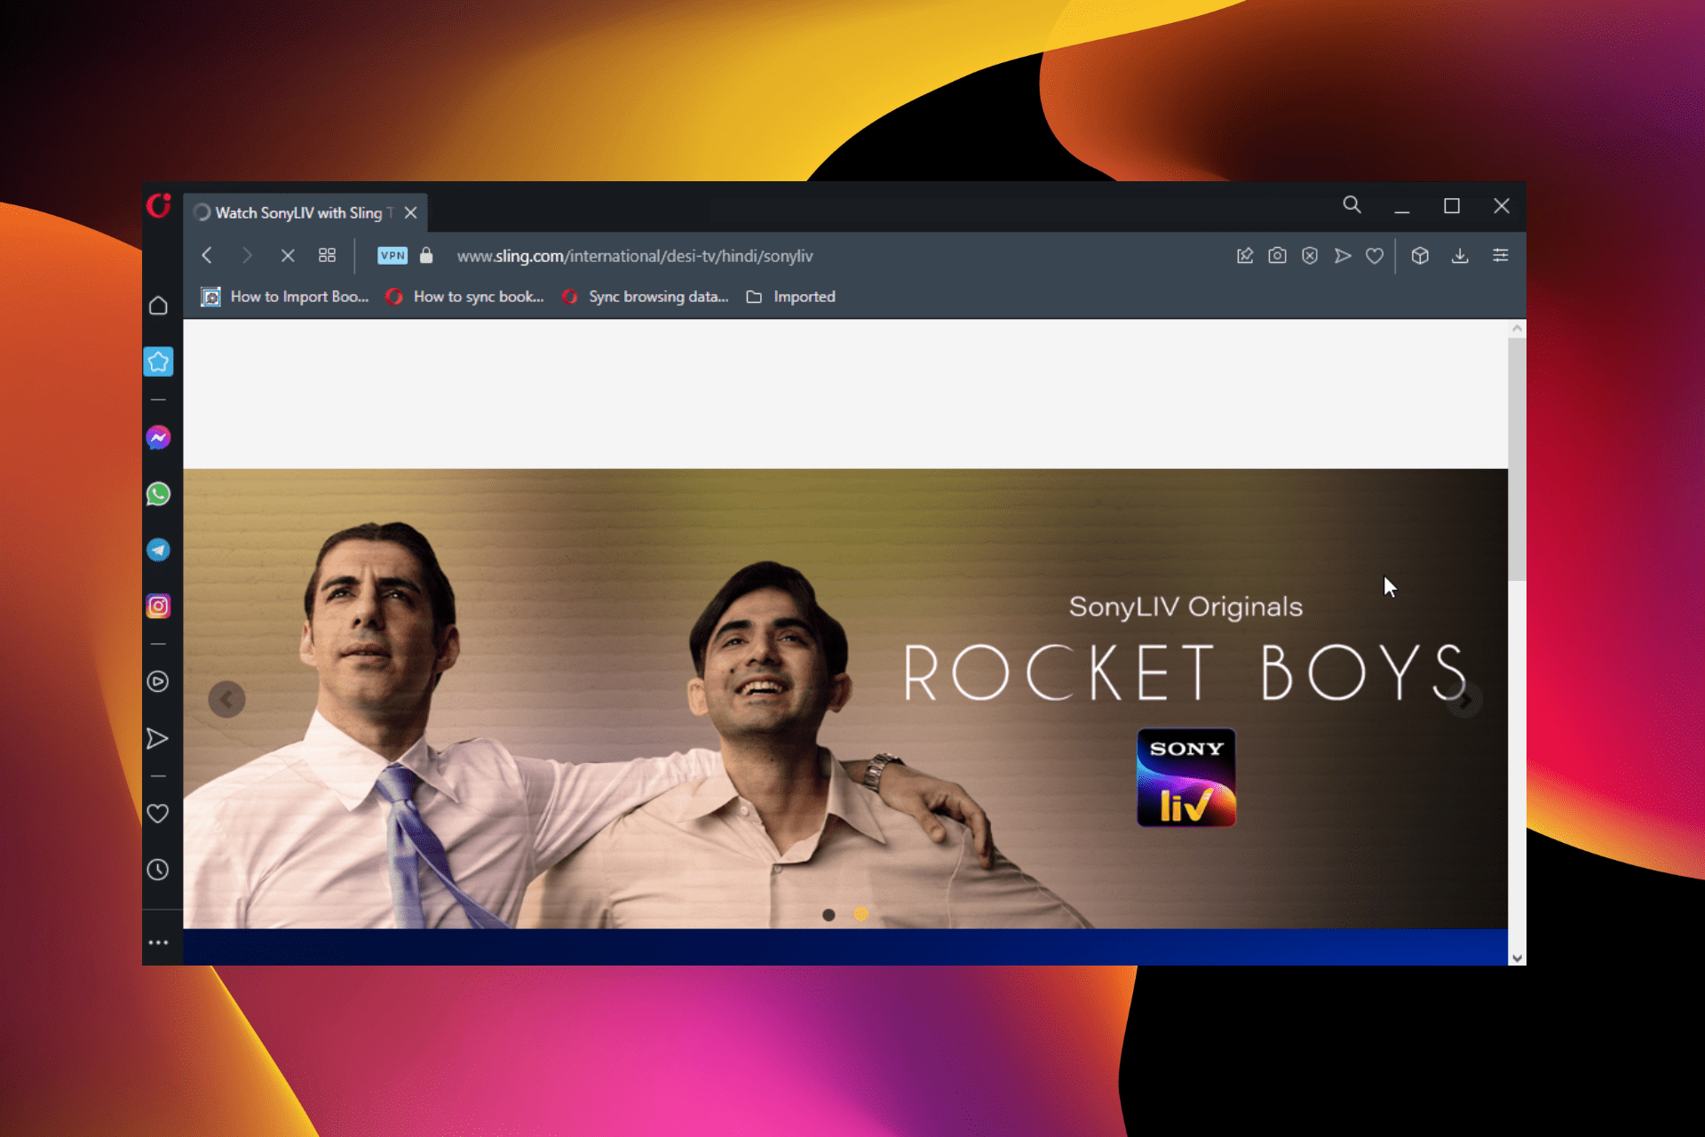Go back using the back arrow
The image size is (1705, 1137).
[x=207, y=256]
